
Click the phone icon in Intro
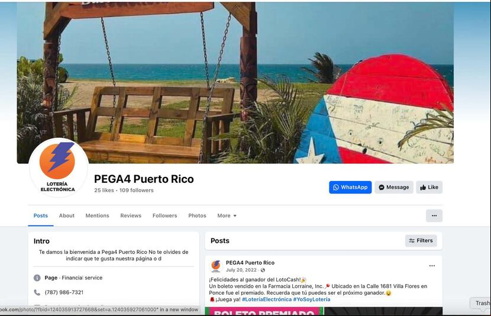pos(37,292)
